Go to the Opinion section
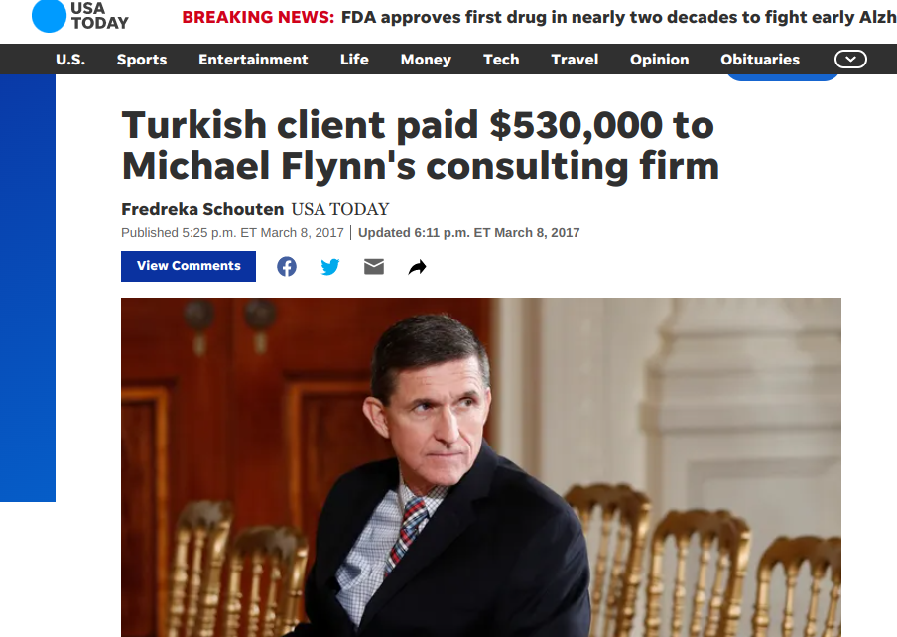 point(659,60)
